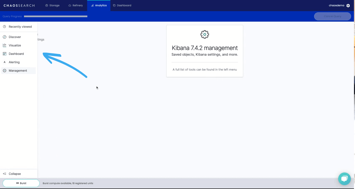The height and width of the screenshot is (189, 355).
Task: Select the Analytics tab
Action: [x=99, y=5]
